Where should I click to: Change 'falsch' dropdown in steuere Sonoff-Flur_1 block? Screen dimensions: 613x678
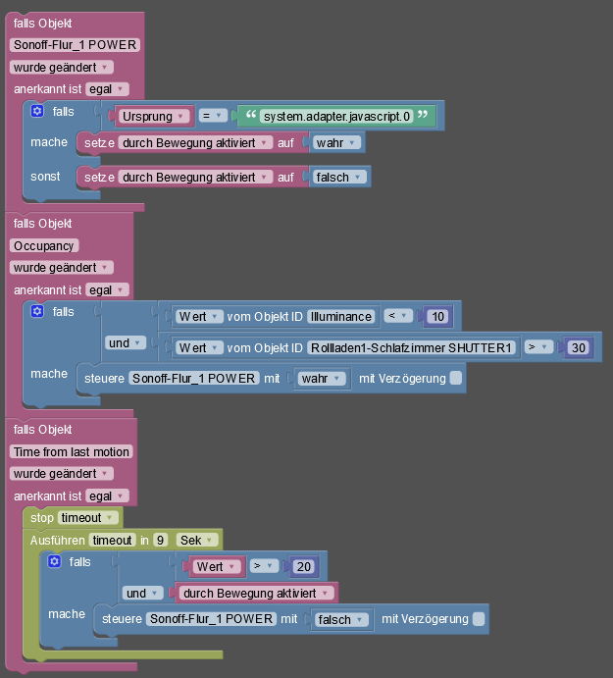pyautogui.click(x=341, y=620)
